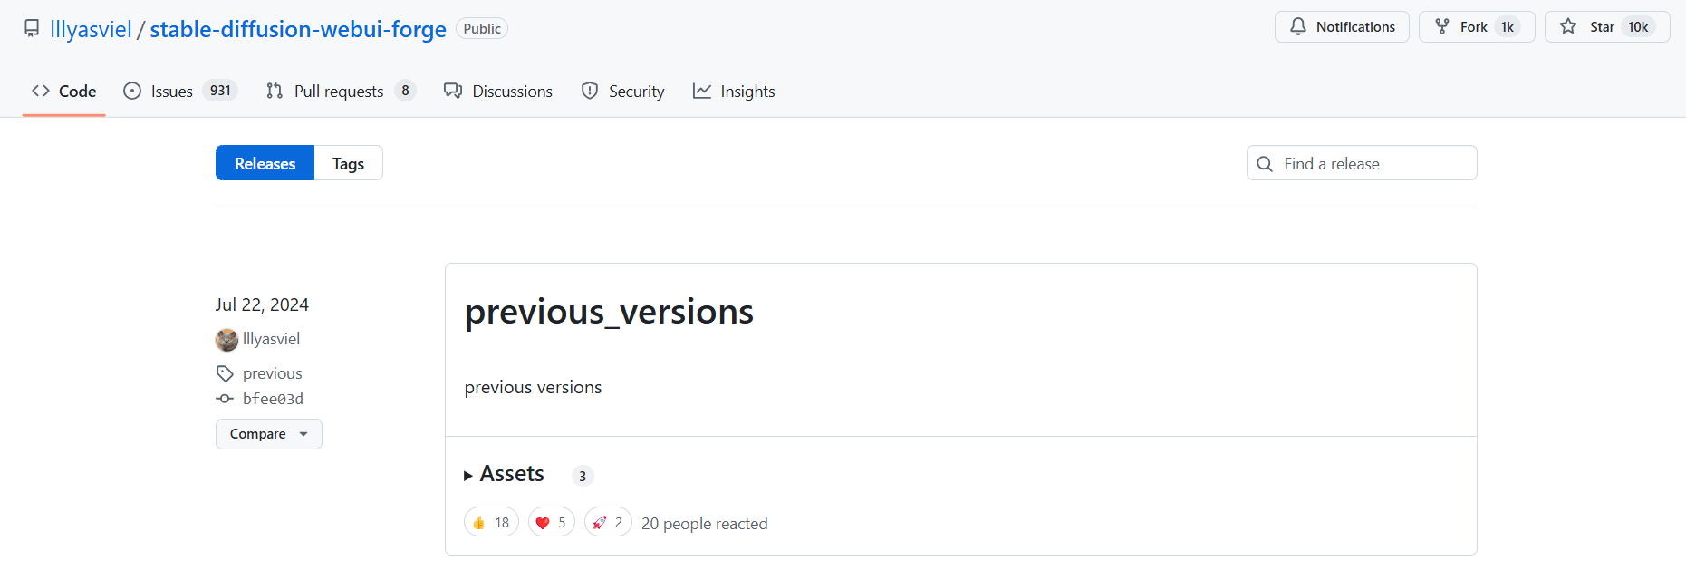Toggle the thumbs up reaction

pyautogui.click(x=491, y=523)
